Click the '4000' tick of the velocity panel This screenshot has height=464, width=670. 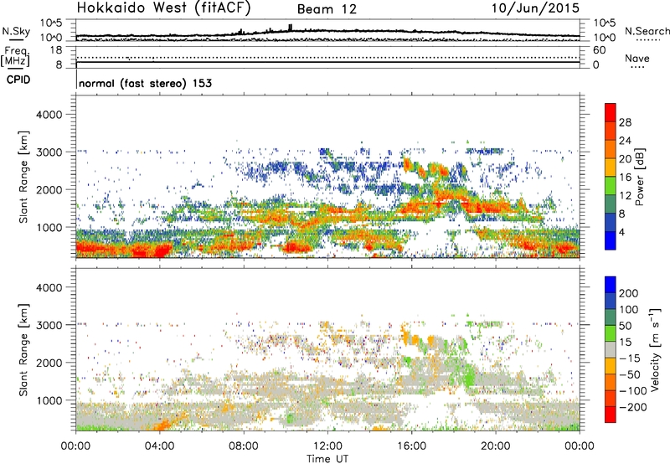pos(49,287)
